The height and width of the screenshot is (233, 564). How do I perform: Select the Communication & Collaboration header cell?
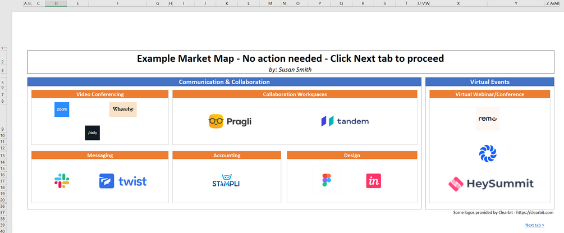pos(224,82)
